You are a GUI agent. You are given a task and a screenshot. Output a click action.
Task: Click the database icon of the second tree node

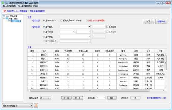(7, 18)
